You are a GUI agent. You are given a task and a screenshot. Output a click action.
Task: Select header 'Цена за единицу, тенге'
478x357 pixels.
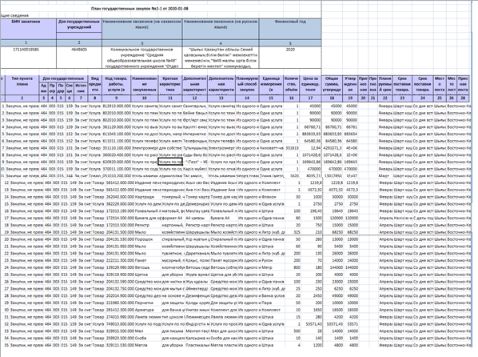point(310,85)
